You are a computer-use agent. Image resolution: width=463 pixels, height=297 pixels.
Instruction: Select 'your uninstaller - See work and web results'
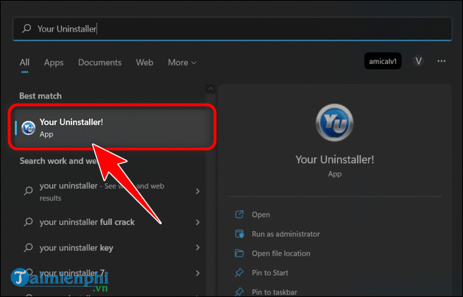coord(112,192)
